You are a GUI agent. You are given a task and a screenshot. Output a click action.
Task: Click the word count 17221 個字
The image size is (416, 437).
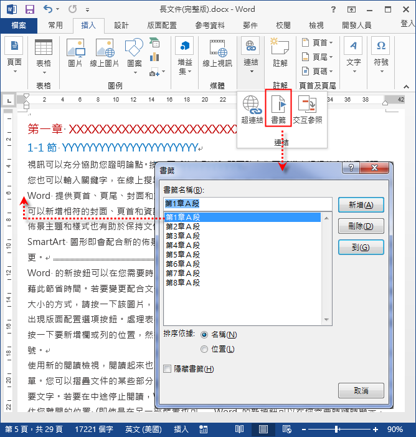click(93, 429)
